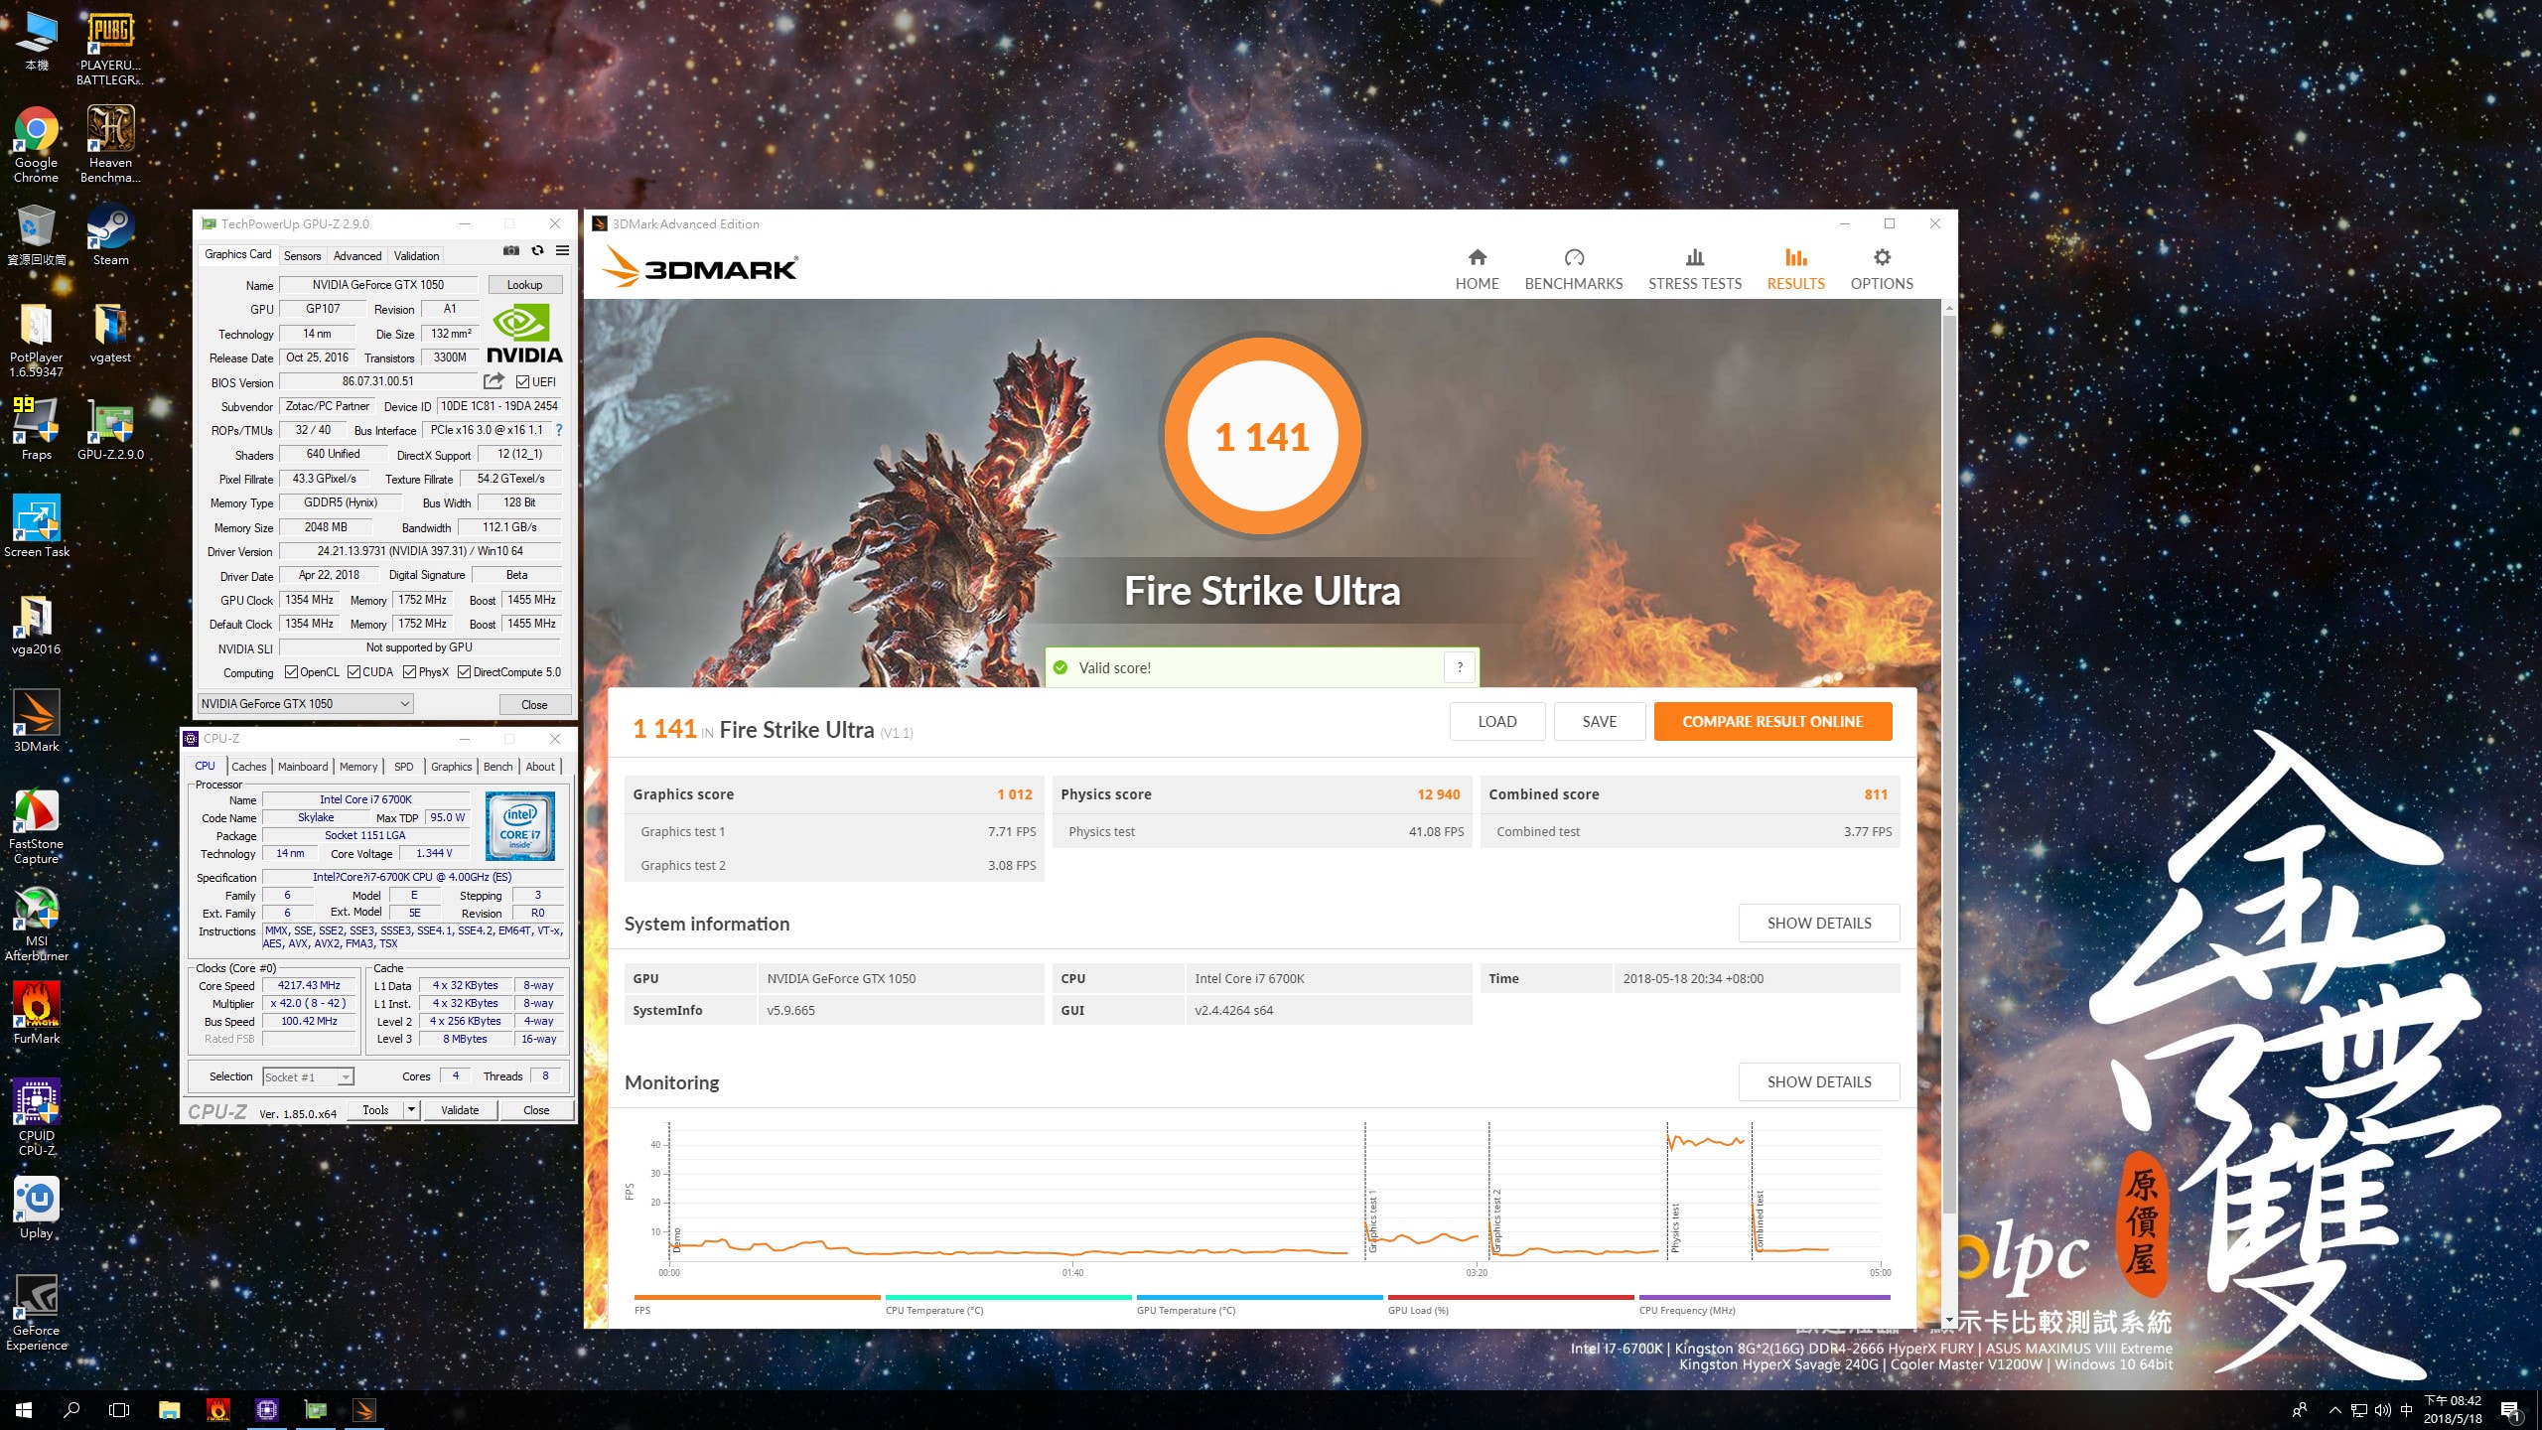Open Task View on the taskbar
This screenshot has height=1430, width=2542.
click(119, 1410)
